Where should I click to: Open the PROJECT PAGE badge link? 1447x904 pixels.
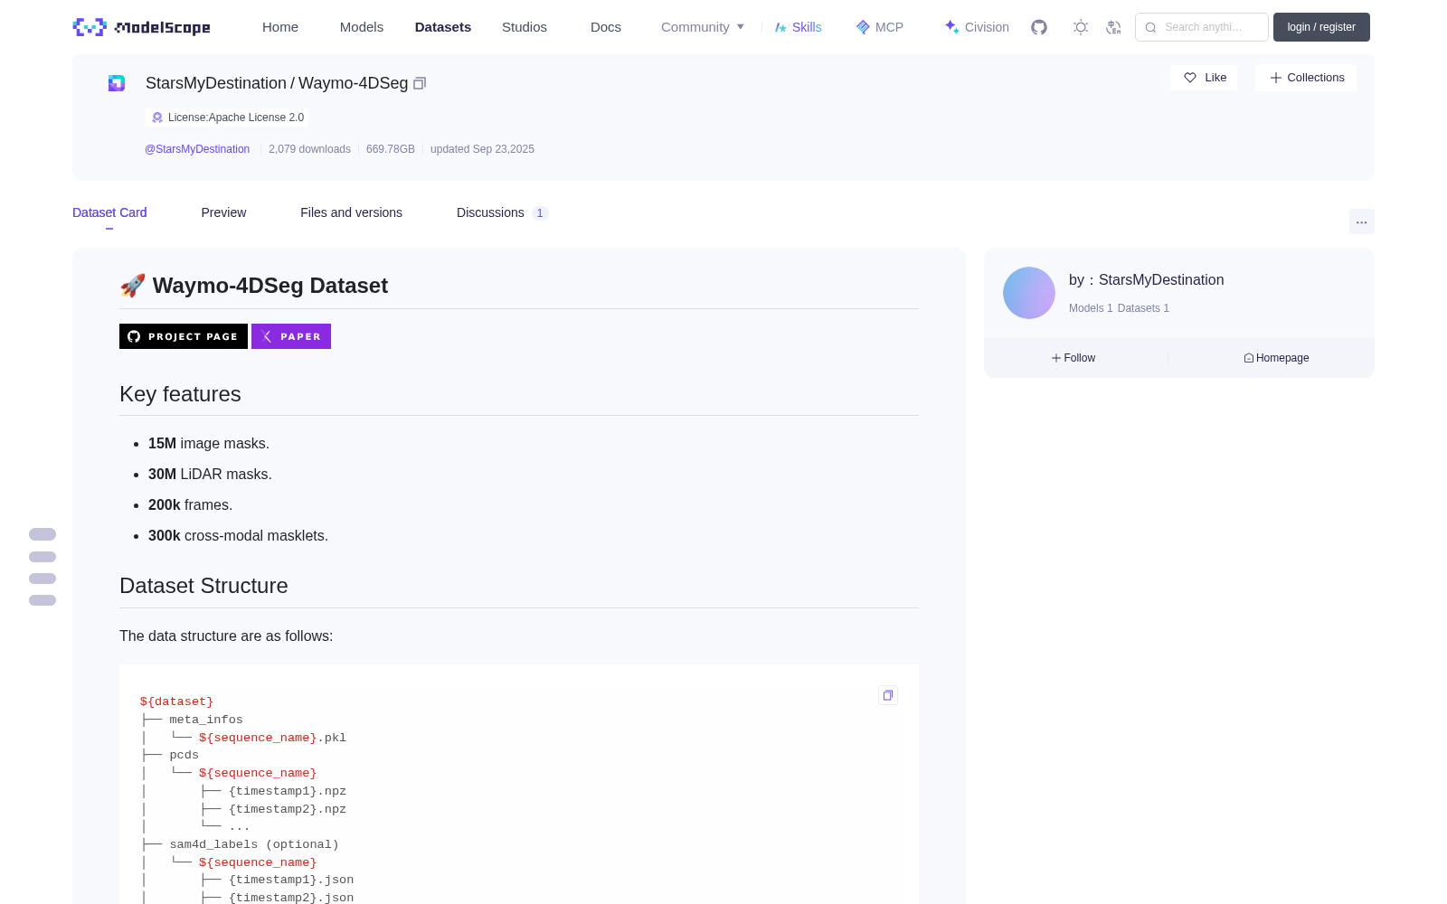click(x=184, y=336)
